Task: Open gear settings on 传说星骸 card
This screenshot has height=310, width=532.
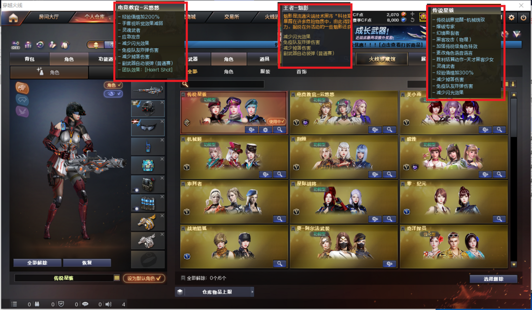Action: [x=266, y=130]
